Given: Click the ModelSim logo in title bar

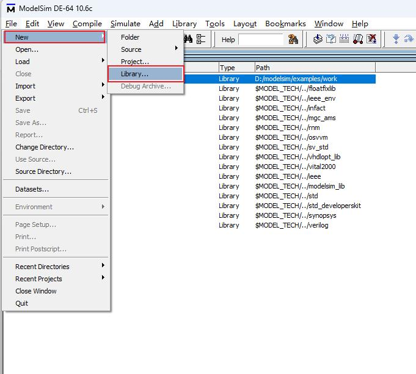Looking at the screenshot, I should (10, 9).
